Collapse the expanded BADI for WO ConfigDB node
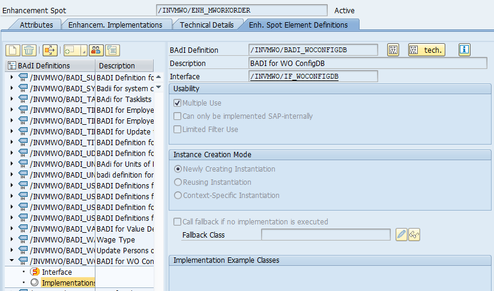This screenshot has height=291, width=494. pos(11,261)
